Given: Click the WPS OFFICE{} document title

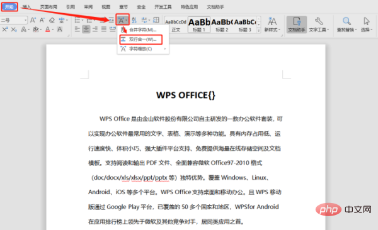Looking at the screenshot, I should click(x=186, y=96).
